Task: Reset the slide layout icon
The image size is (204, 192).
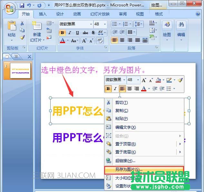Action: [x=49, y=30]
